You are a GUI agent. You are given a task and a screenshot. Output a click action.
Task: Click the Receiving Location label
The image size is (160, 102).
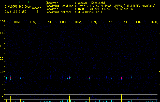pos(59,6)
